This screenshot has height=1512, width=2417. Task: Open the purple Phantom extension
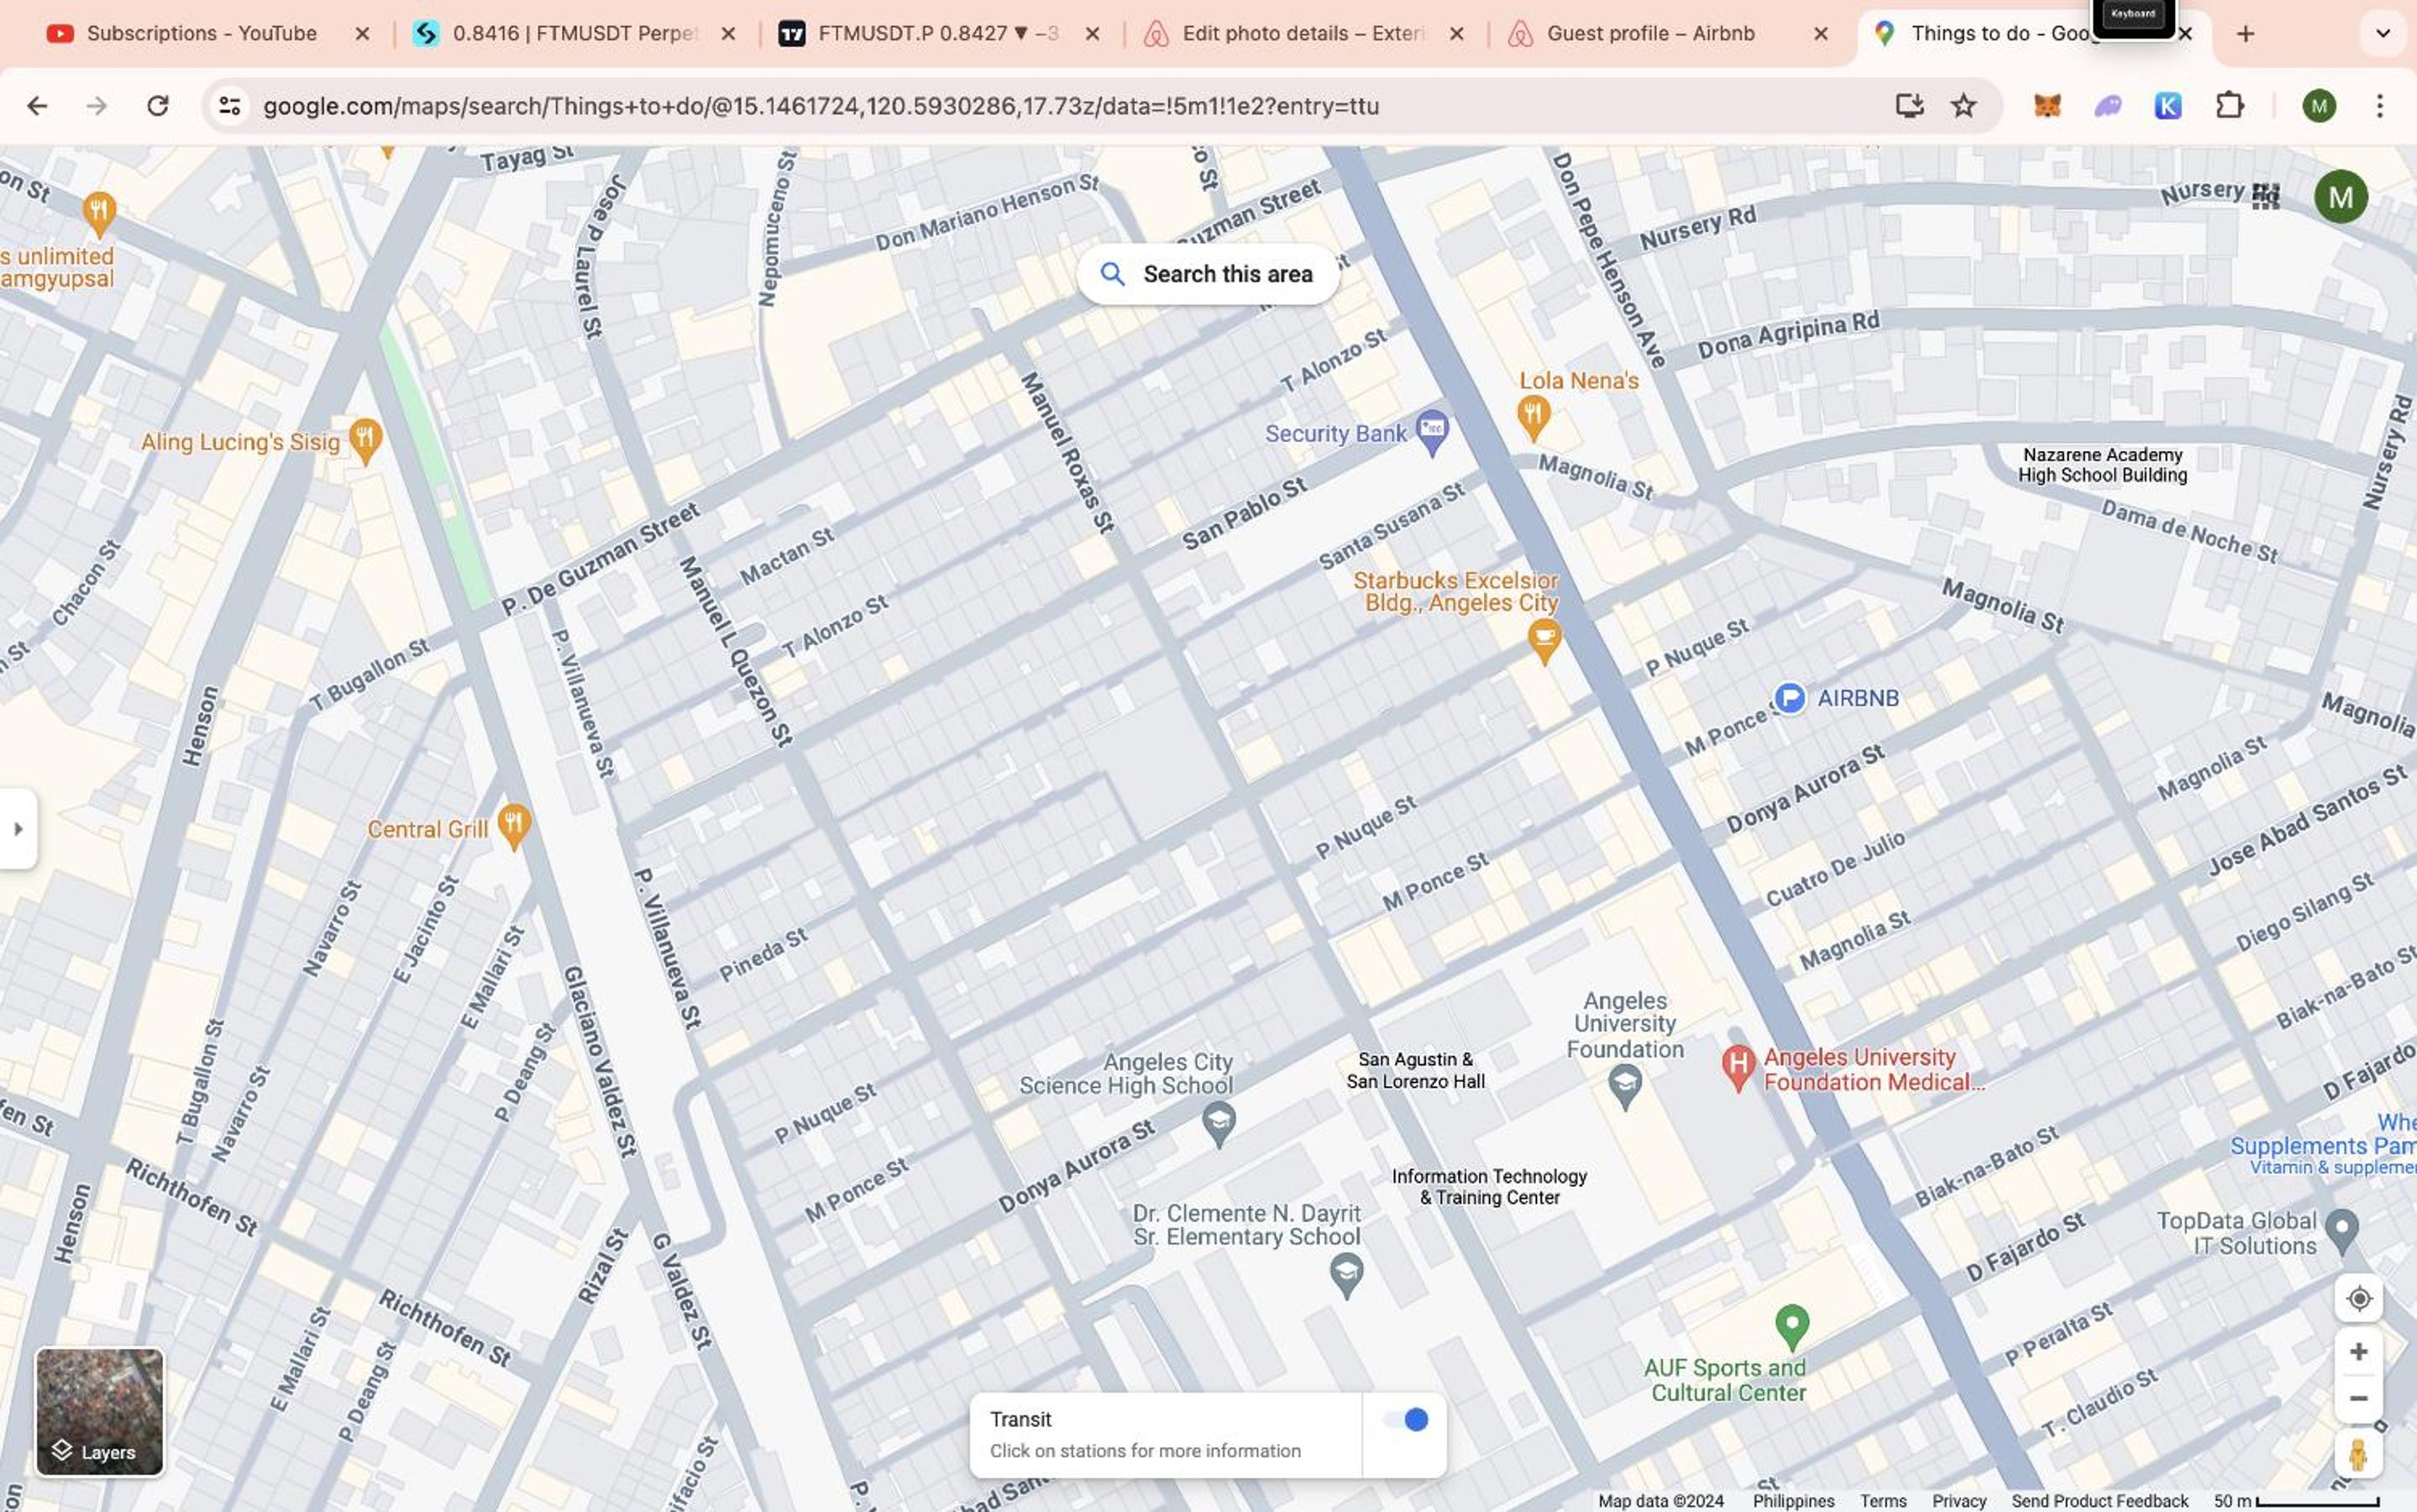2107,105
